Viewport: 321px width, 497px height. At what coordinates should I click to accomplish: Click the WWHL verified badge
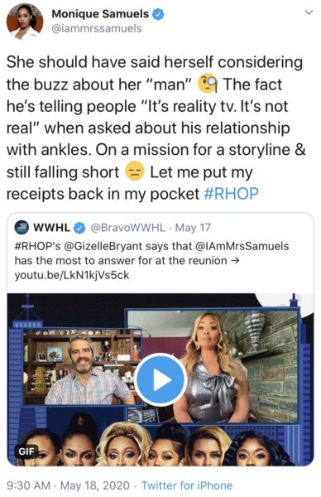point(79,228)
